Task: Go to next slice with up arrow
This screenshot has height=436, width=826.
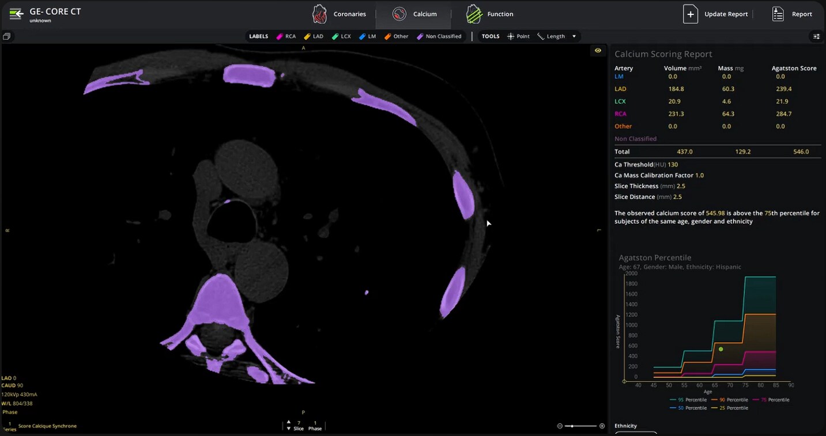Action: (x=289, y=423)
